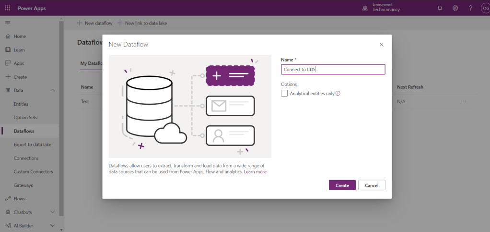
Task: Close the New Dataflow dialog
Action: coord(382,45)
